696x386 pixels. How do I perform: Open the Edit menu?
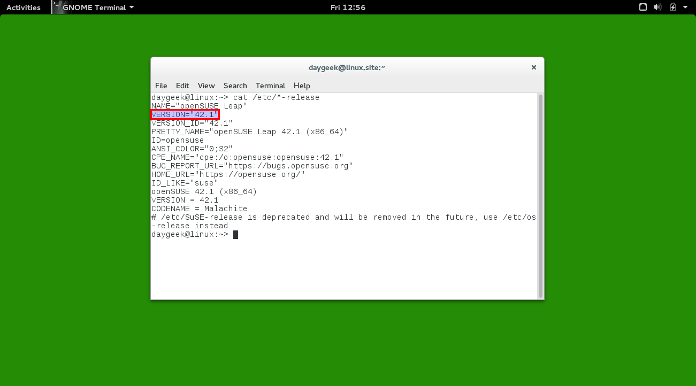(x=182, y=86)
